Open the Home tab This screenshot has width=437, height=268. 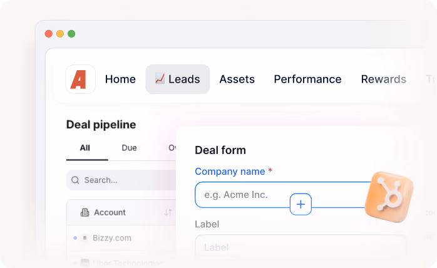(x=120, y=79)
